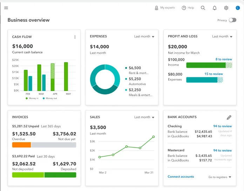Edit bank accounts with pencil icon
Screen dimensions: 244x191
tap(229, 117)
